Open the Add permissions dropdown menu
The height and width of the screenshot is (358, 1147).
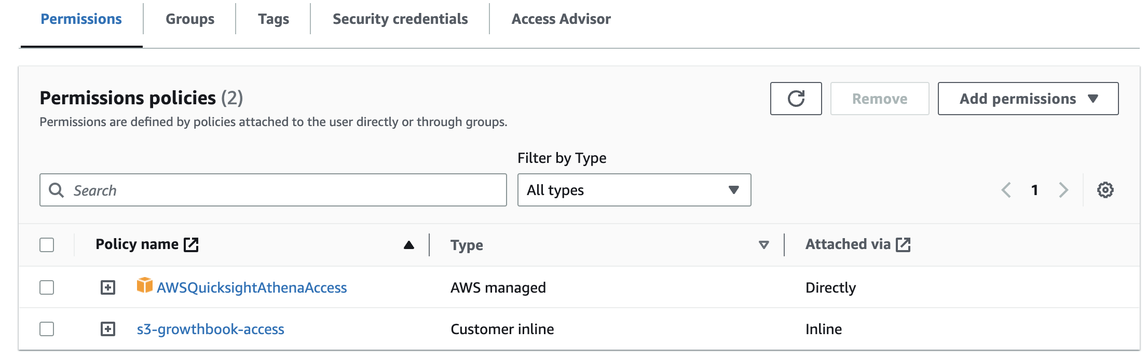coord(1028,99)
